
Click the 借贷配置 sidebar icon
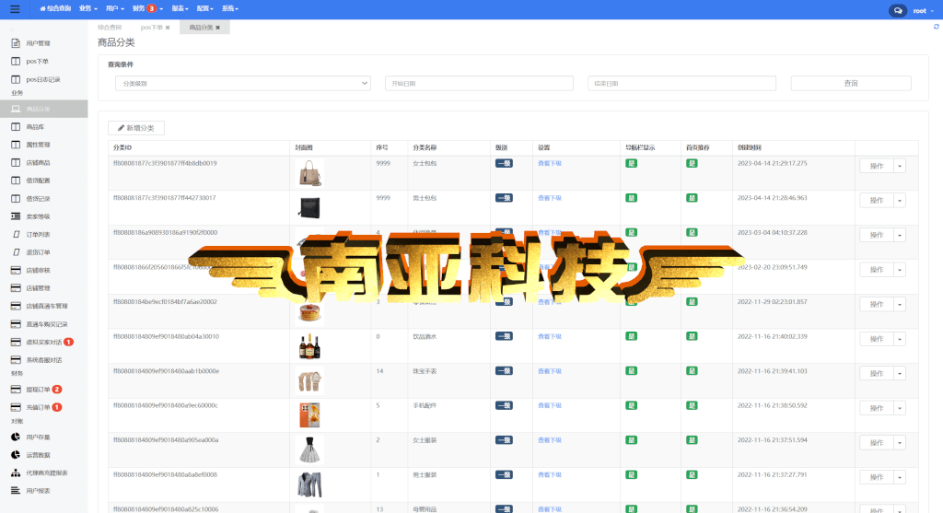coord(16,181)
